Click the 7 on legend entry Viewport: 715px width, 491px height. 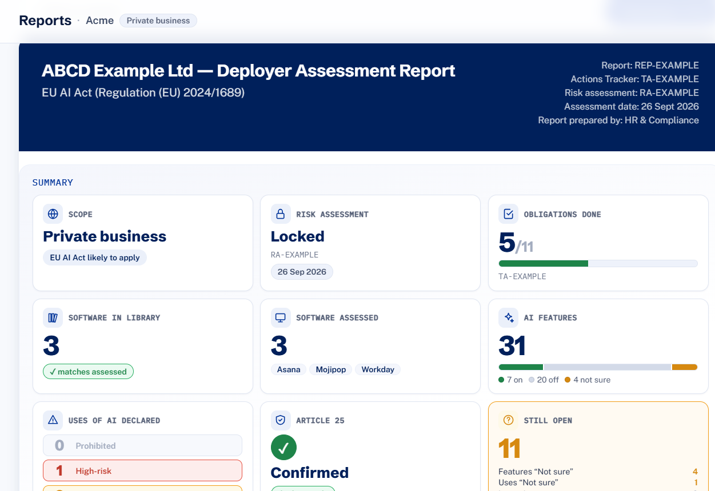tap(511, 380)
